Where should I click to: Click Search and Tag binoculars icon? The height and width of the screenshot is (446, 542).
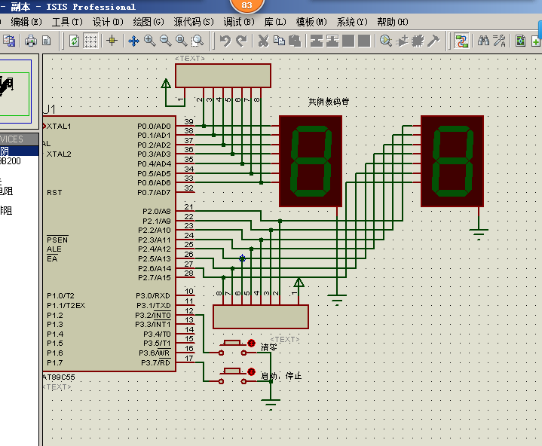pyautogui.click(x=483, y=41)
